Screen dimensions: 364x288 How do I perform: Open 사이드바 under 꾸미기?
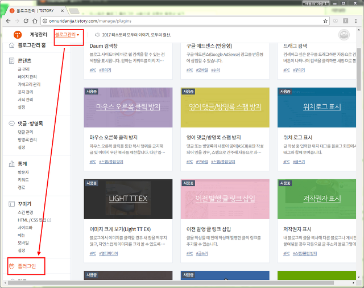[x=25, y=228]
